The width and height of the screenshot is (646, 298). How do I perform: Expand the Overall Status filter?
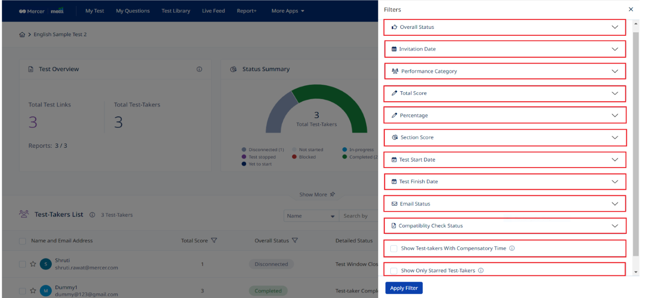[504, 27]
